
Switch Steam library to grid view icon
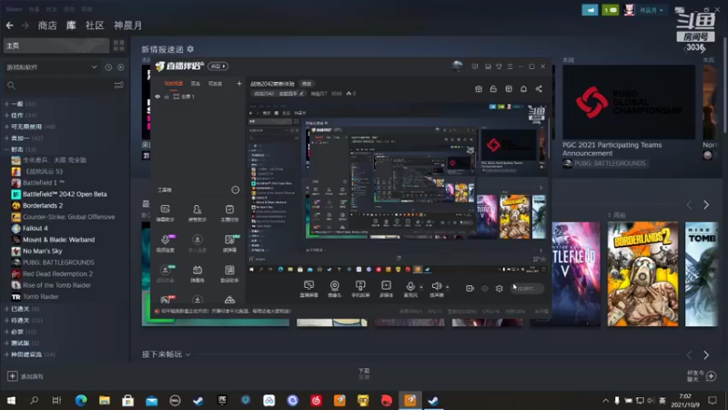[119, 46]
